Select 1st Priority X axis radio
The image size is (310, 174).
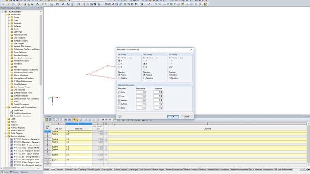coord(119,61)
